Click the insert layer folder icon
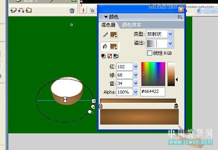The height and width of the screenshot is (150, 218). pos(29,10)
